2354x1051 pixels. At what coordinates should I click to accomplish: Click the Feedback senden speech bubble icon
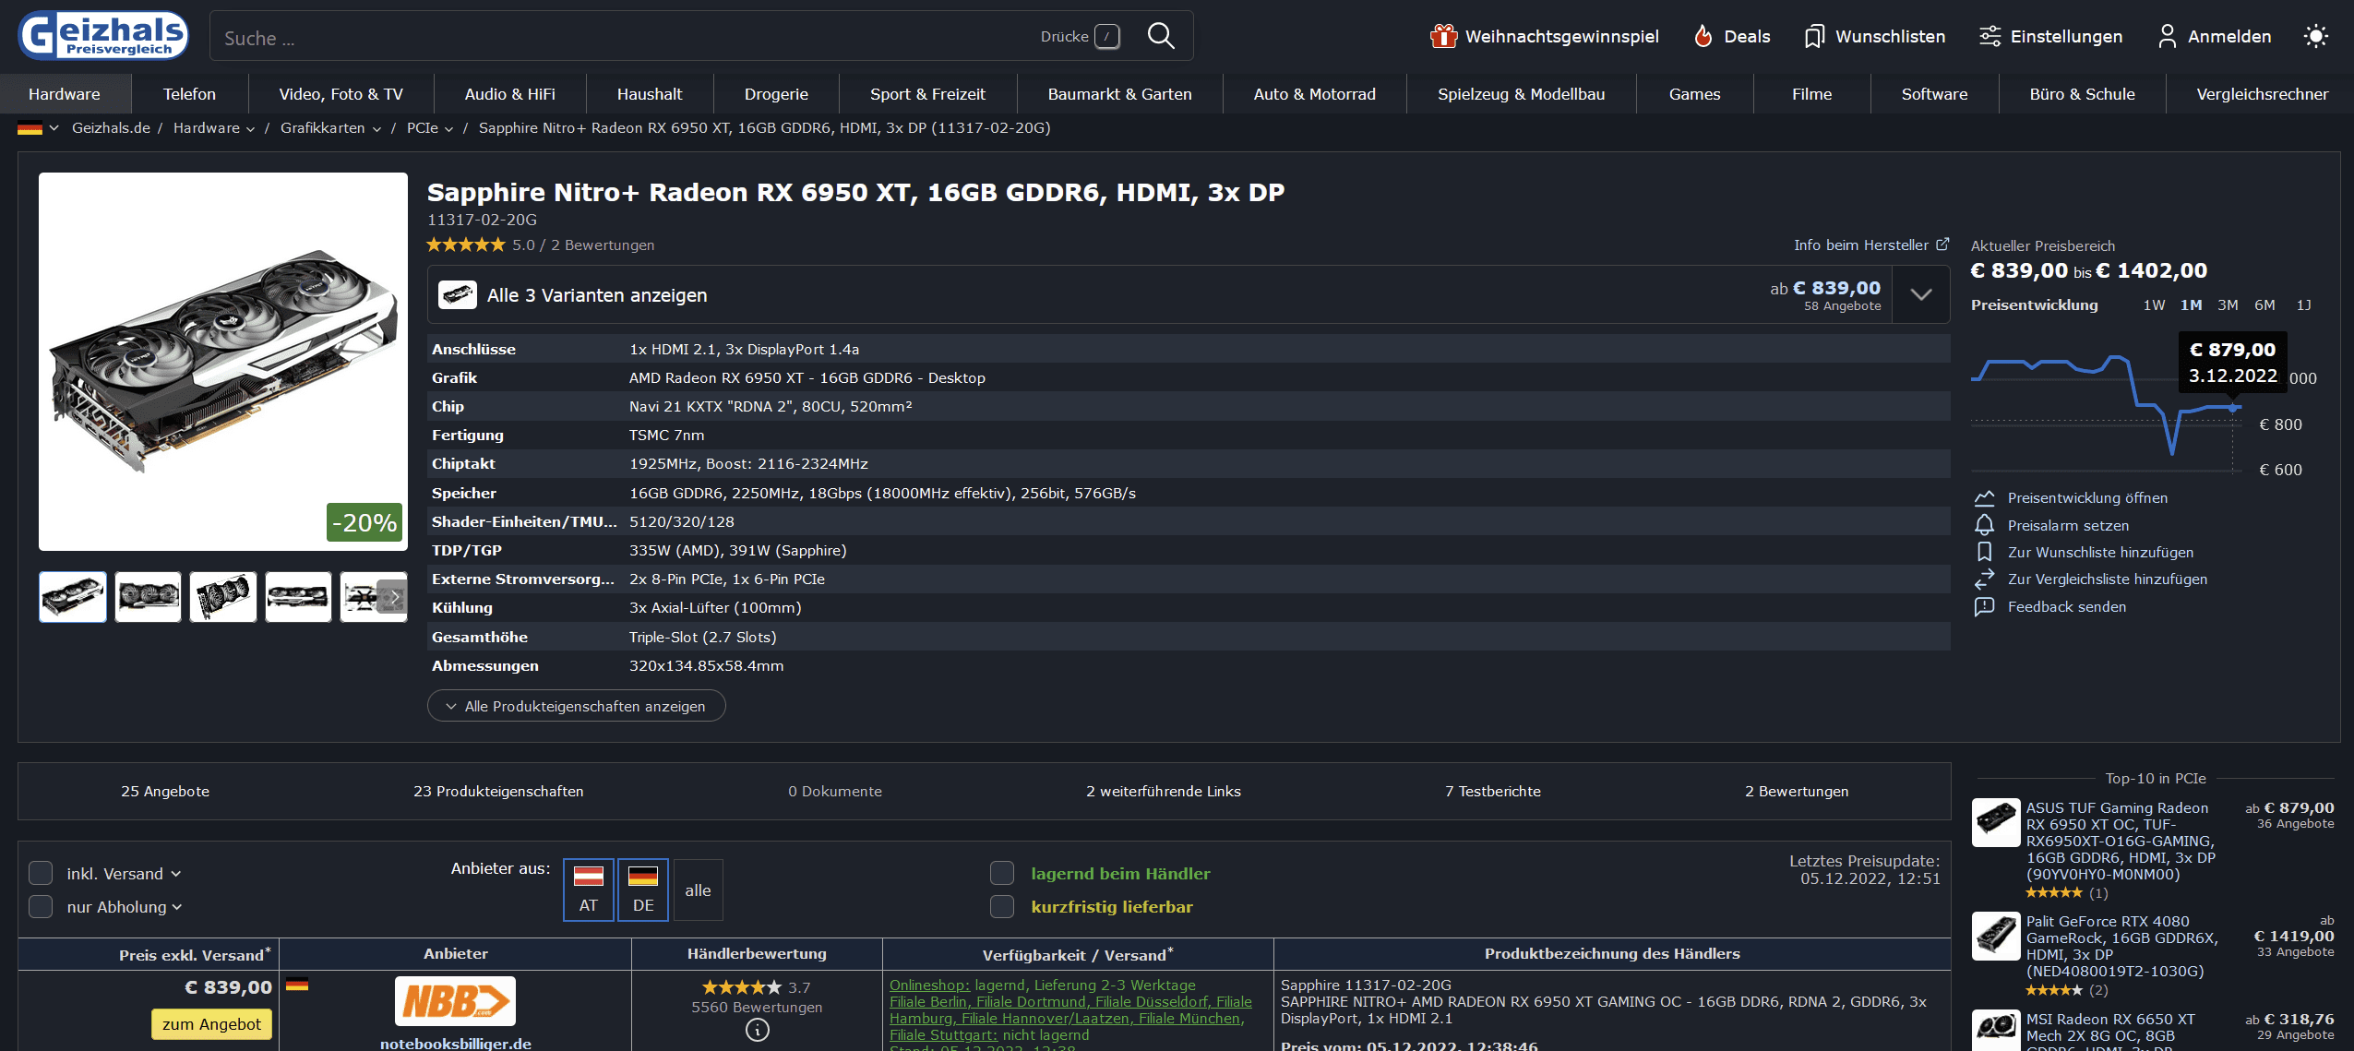click(x=1984, y=607)
